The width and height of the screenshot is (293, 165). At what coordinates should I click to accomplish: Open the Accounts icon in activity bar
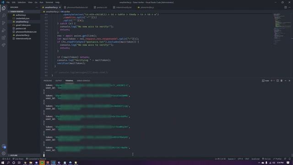(x=4, y=146)
